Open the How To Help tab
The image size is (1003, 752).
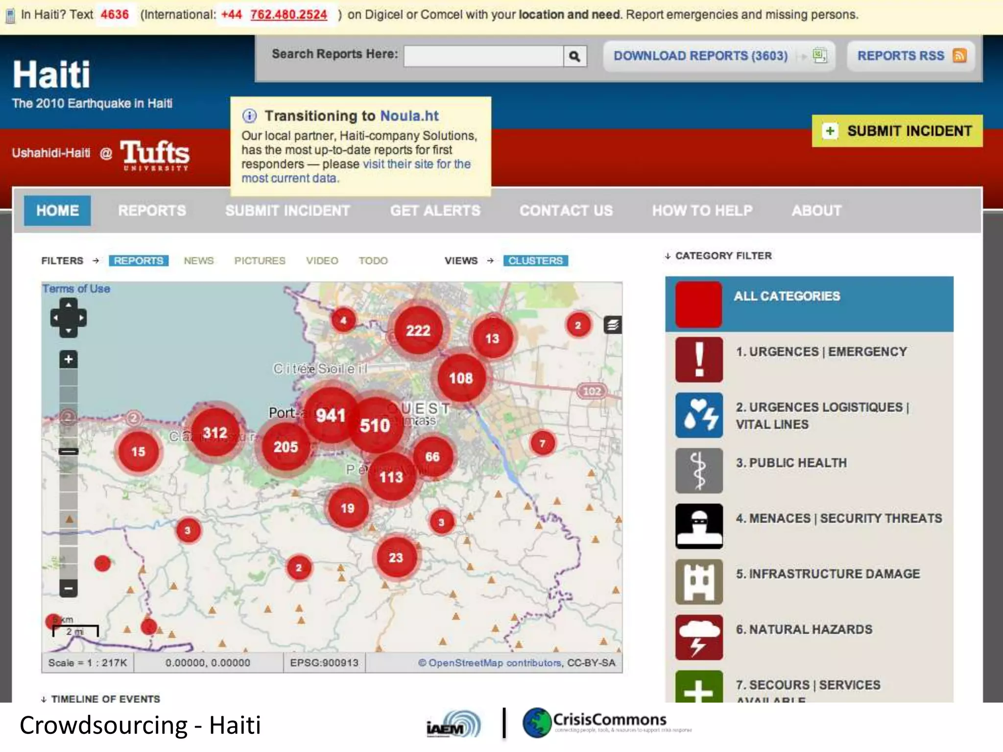pyautogui.click(x=702, y=211)
